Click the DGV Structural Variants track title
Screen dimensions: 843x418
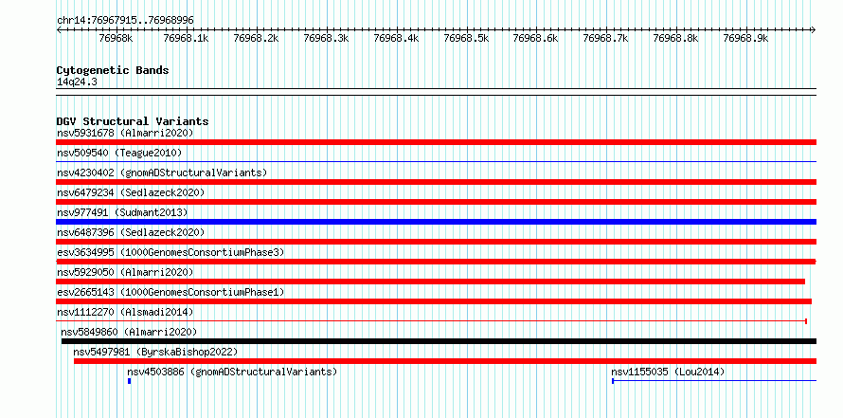click(x=133, y=121)
